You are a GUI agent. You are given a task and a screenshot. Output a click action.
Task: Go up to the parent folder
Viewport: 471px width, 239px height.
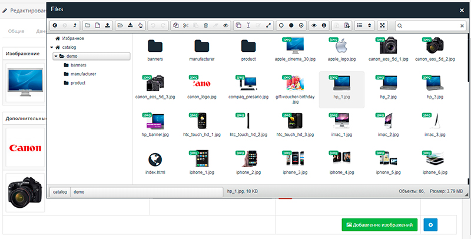pos(74,26)
